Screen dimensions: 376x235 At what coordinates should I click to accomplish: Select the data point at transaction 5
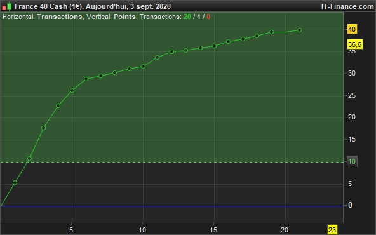tap(72, 90)
